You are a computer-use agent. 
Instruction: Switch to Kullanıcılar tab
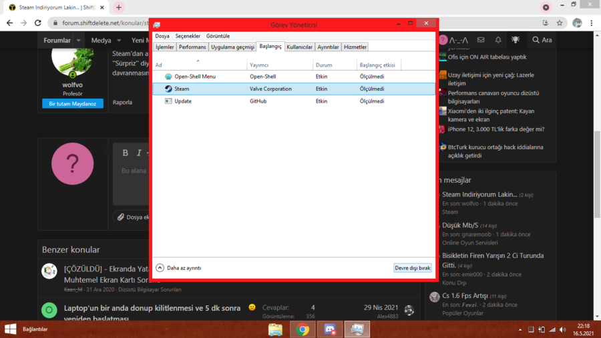(x=300, y=47)
